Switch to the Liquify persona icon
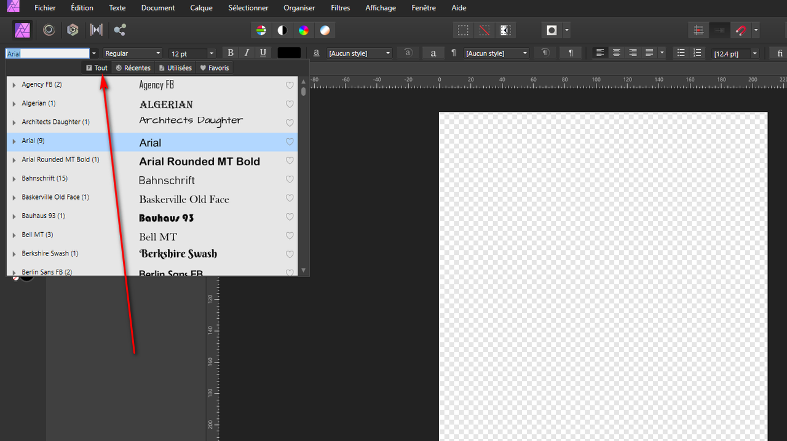 [x=49, y=30]
